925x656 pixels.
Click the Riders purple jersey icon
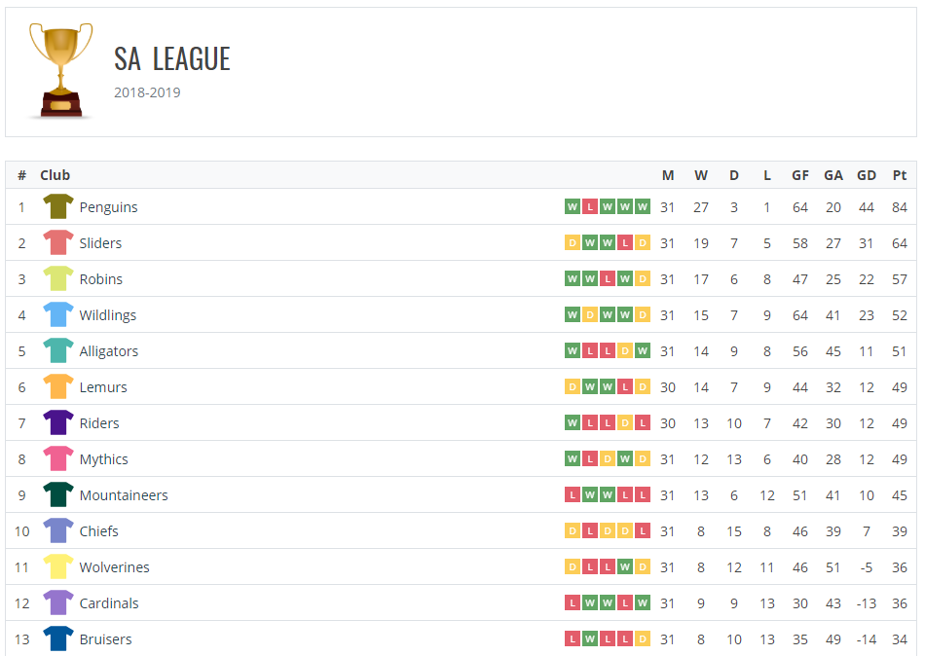click(58, 422)
